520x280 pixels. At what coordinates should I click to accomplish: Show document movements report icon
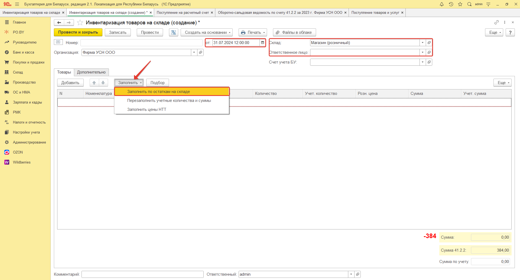[174, 32]
